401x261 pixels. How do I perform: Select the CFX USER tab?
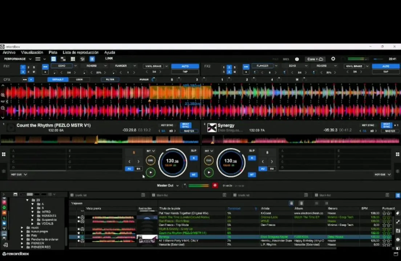point(79,80)
